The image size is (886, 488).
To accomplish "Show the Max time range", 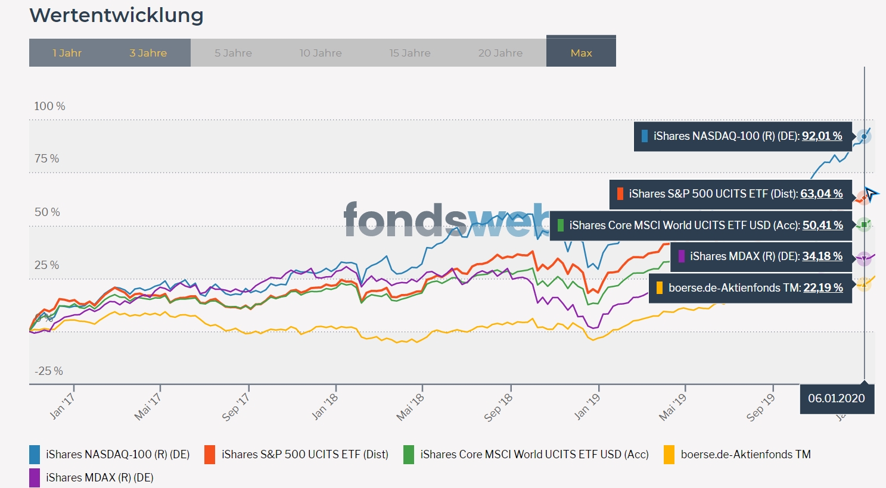I will [581, 52].
